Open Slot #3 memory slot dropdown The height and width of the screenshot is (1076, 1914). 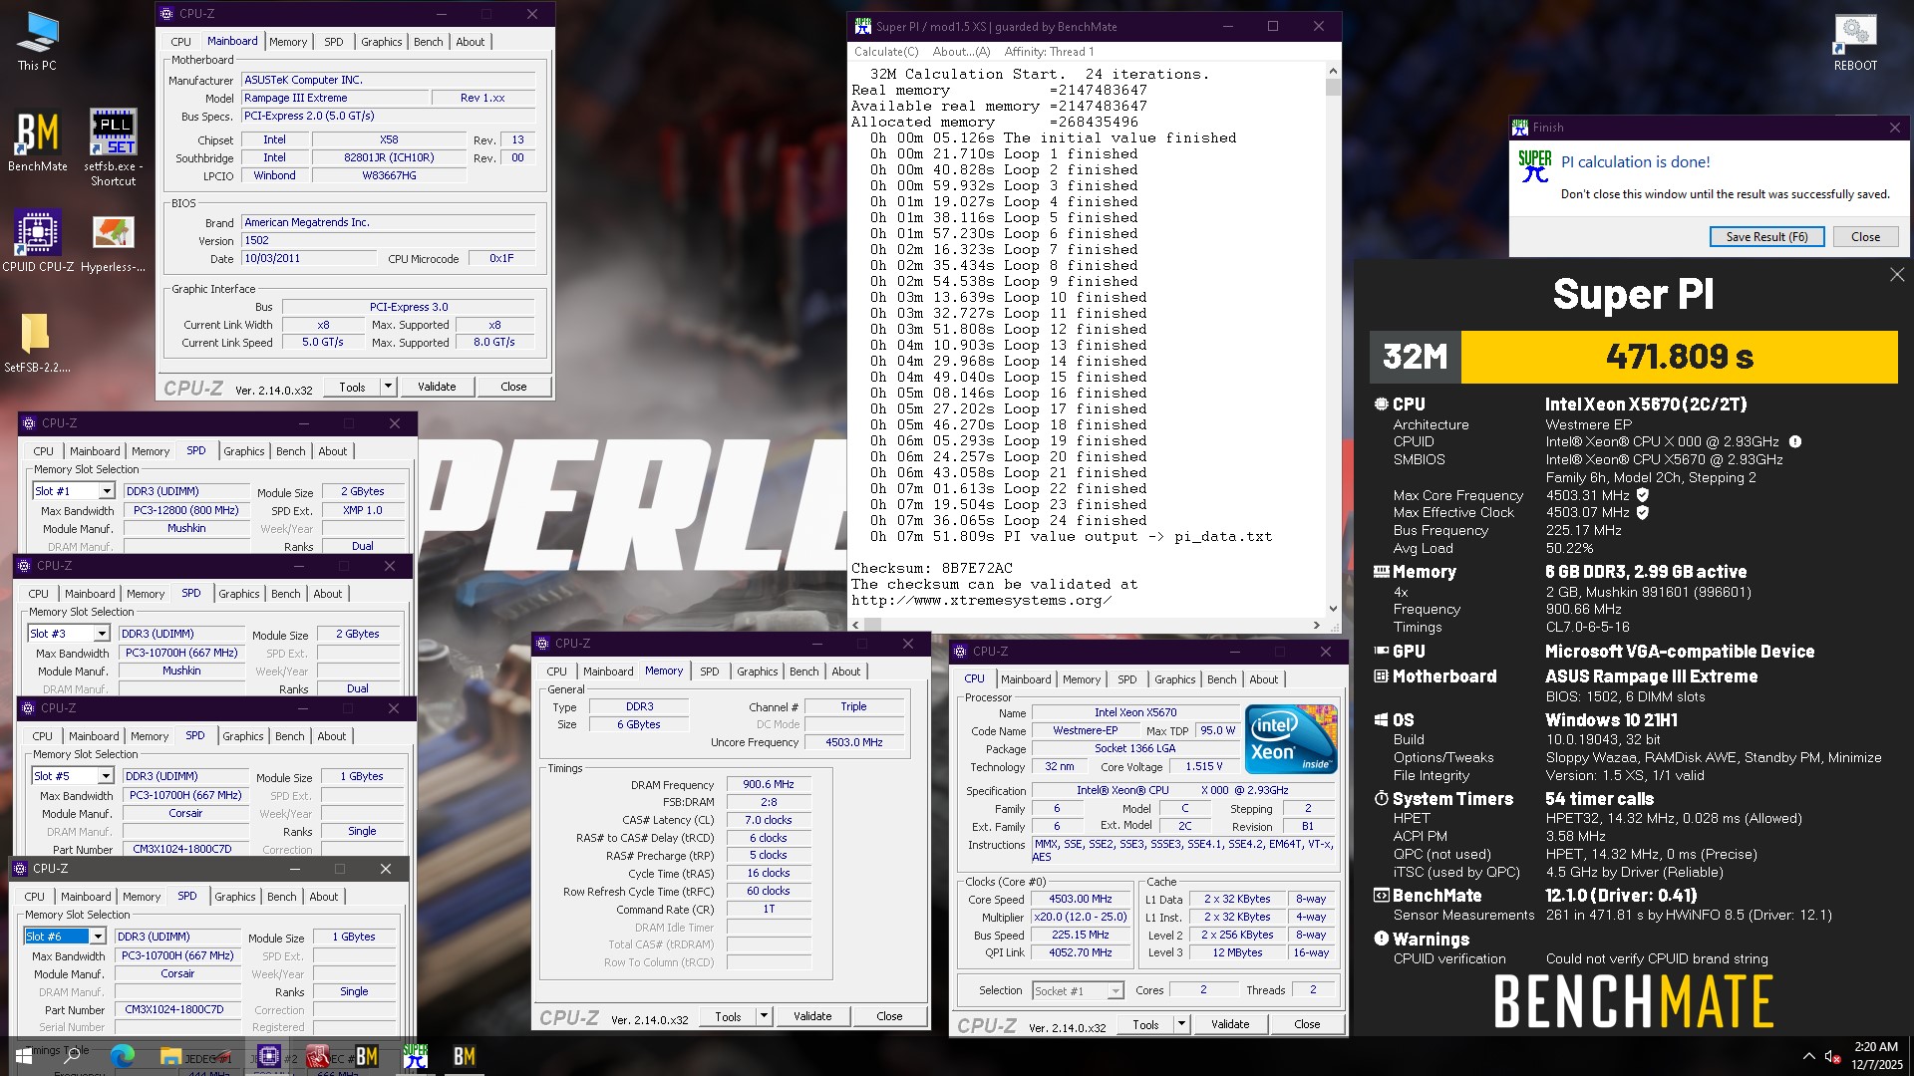102,634
